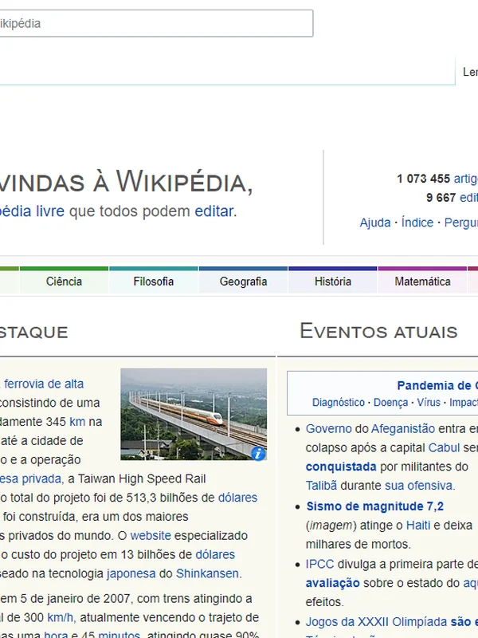Image resolution: width=478 pixels, height=638 pixels.
Task: Open the 'website' link
Action: pos(151,535)
